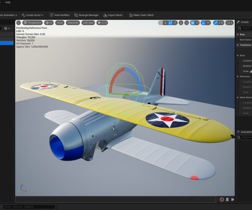Click Make Static Mesh in the toolbar
Viewport: 252px width, 210px height.
(142, 15)
